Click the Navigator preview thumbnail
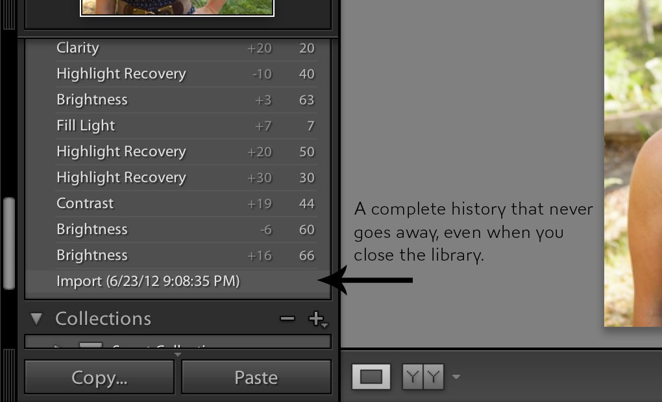Image resolution: width=662 pixels, height=402 pixels. tap(177, 8)
